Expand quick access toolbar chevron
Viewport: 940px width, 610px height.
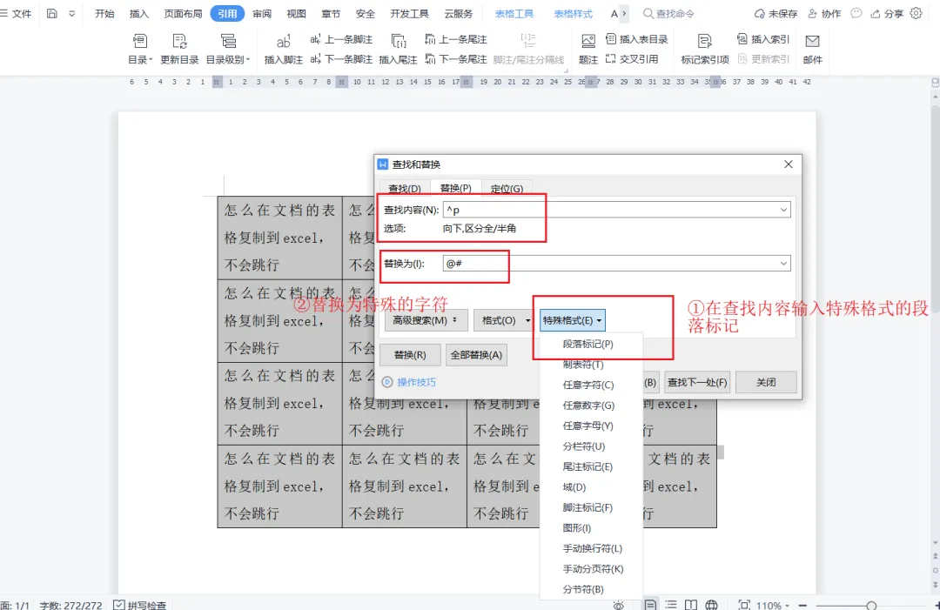click(x=71, y=13)
